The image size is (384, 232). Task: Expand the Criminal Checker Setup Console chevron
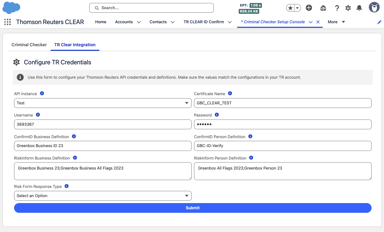(311, 22)
